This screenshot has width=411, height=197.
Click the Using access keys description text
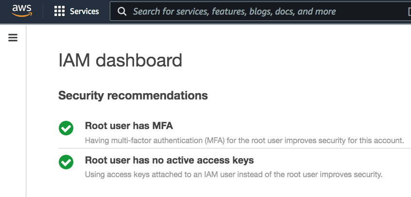234,174
